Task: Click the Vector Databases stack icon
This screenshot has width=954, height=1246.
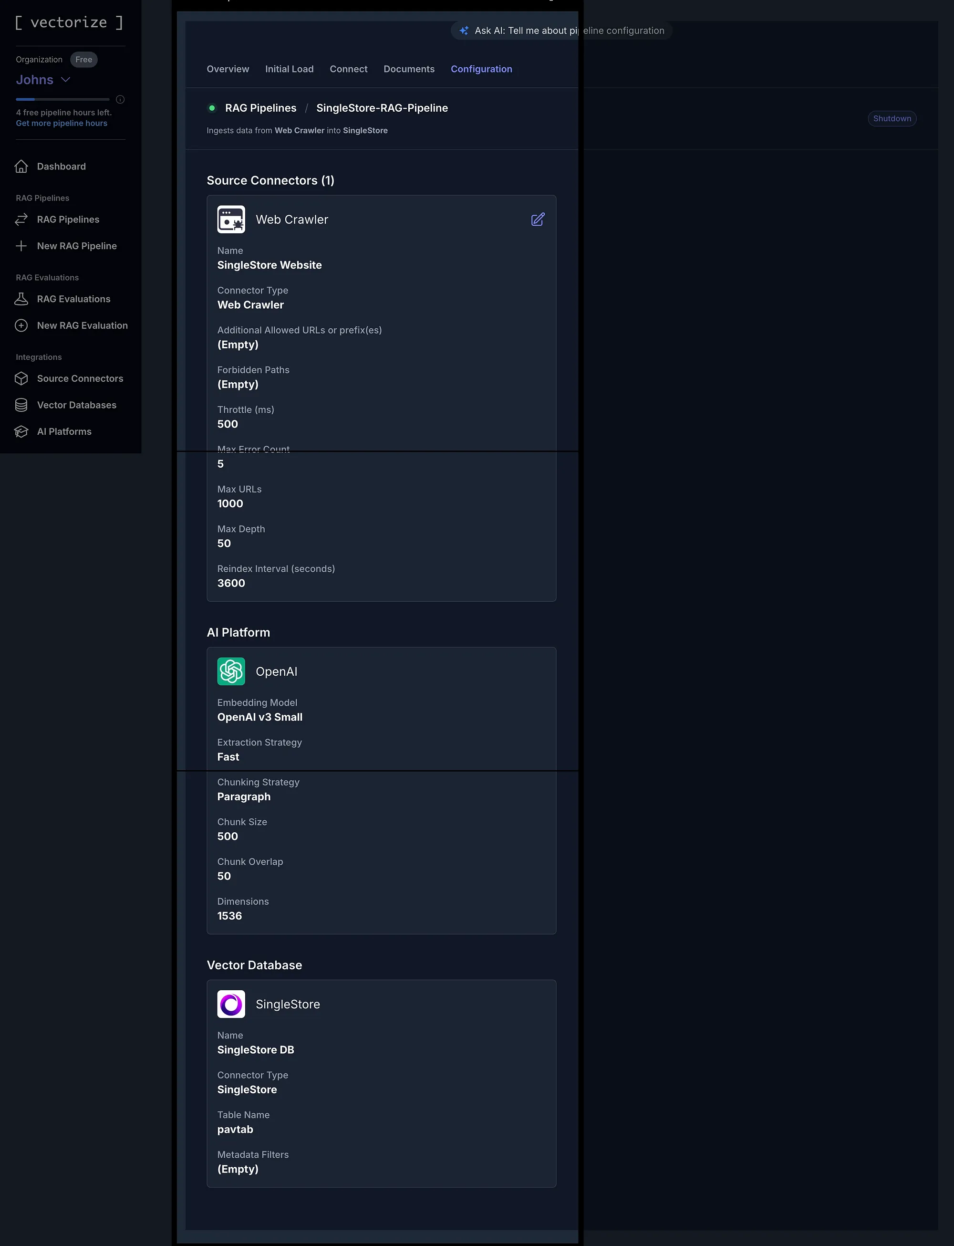Action: [21, 405]
